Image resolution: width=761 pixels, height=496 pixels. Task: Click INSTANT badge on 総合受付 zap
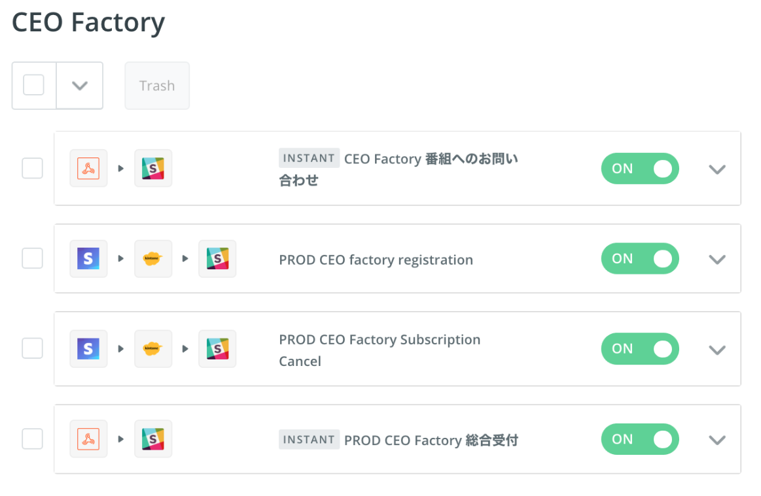309,439
